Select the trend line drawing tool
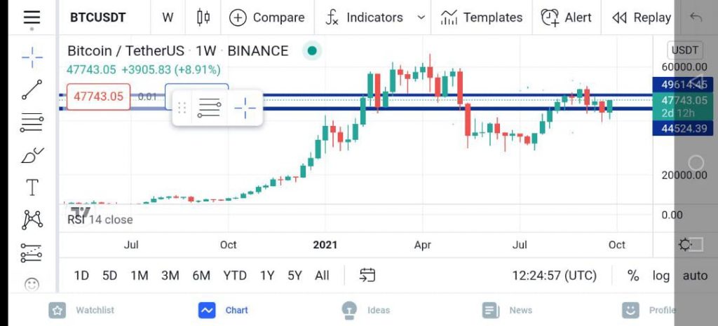Screen dimensions: 718x326 pyautogui.click(x=32, y=90)
